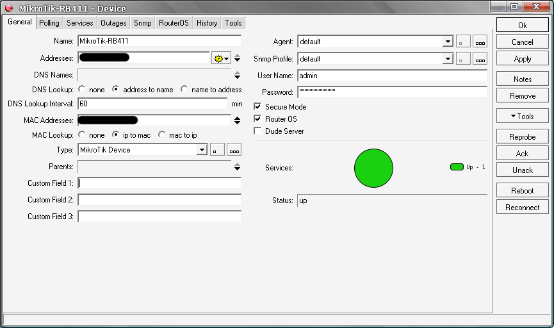
Task: Click the Ok button
Action: tap(522, 25)
